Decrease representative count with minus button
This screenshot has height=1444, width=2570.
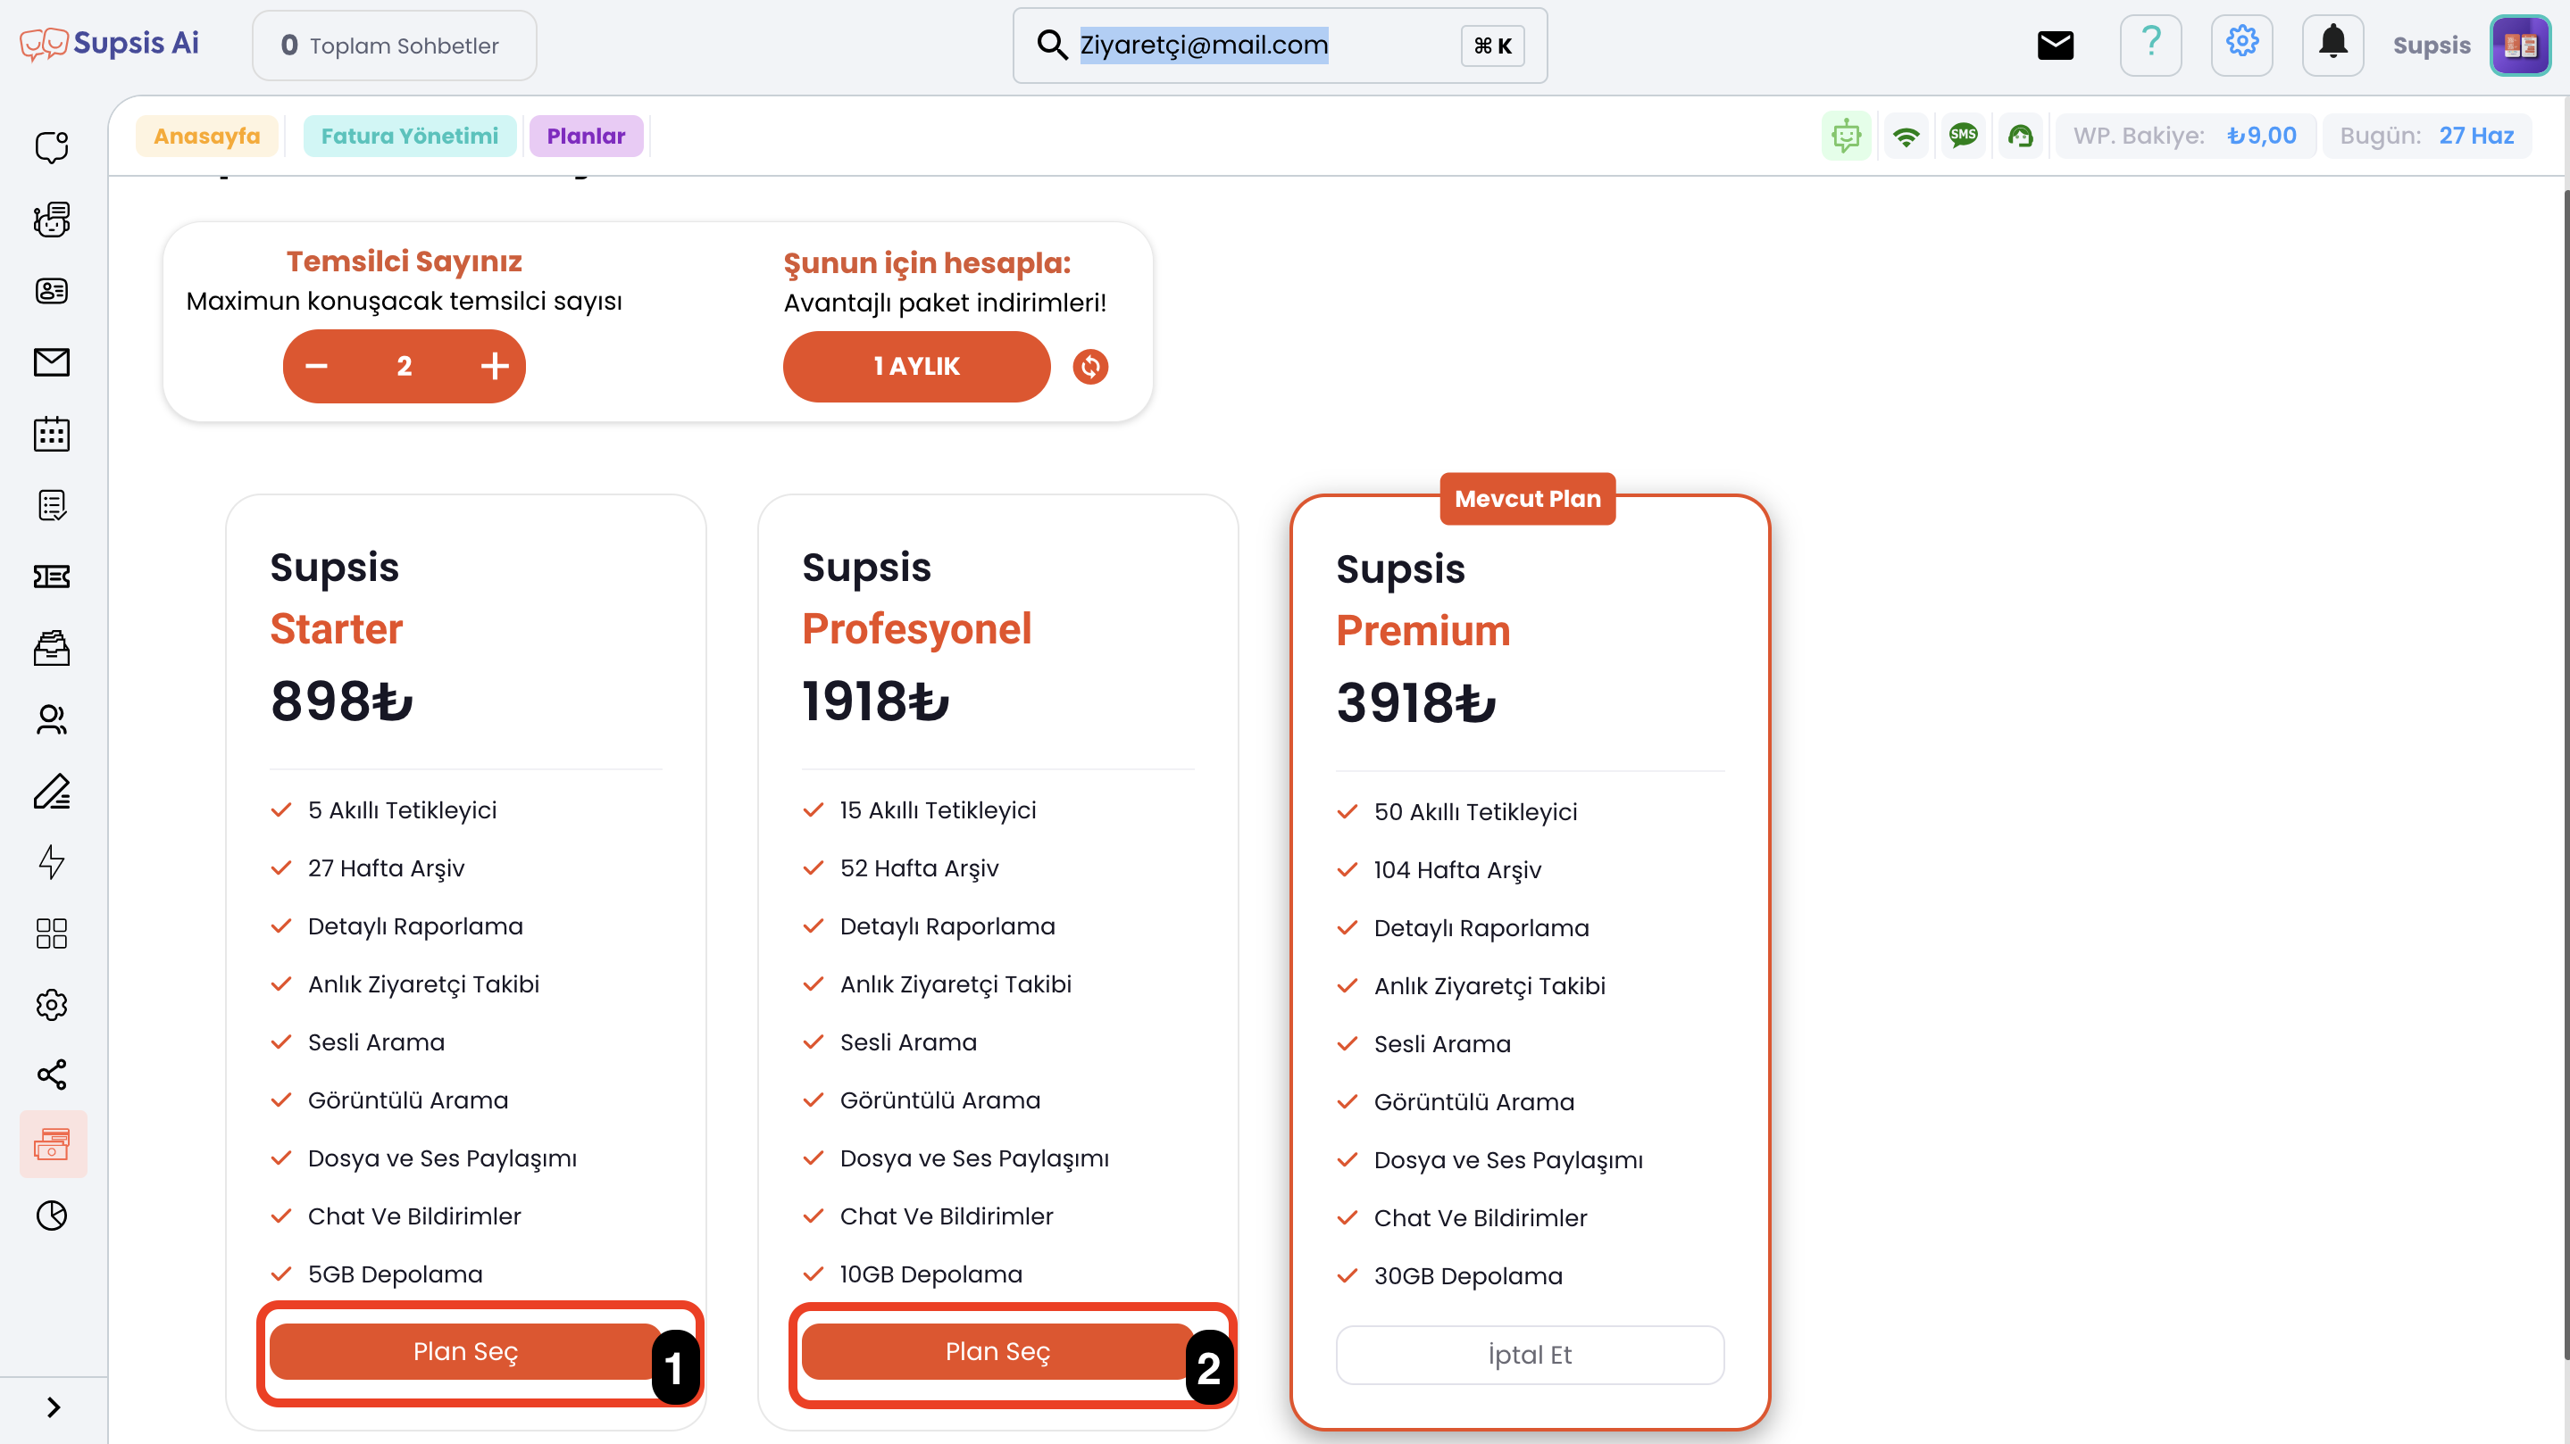316,366
